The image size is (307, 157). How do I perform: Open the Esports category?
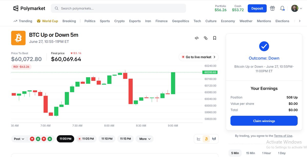[135, 21]
